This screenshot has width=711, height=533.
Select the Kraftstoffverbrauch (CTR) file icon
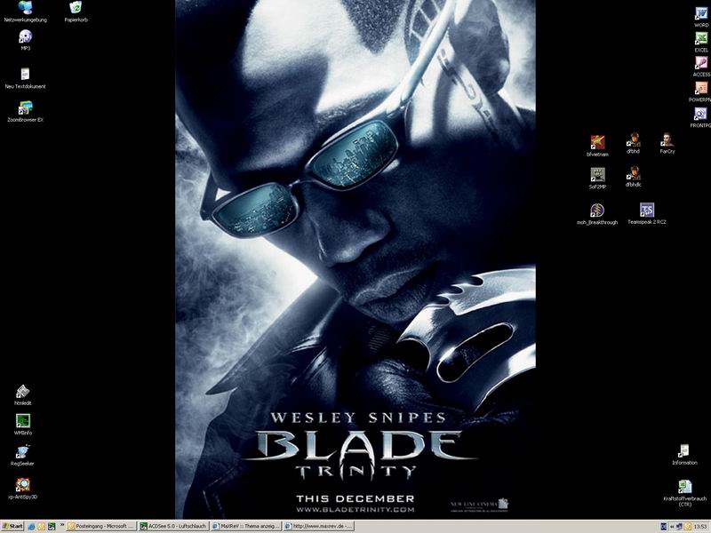pos(684,488)
